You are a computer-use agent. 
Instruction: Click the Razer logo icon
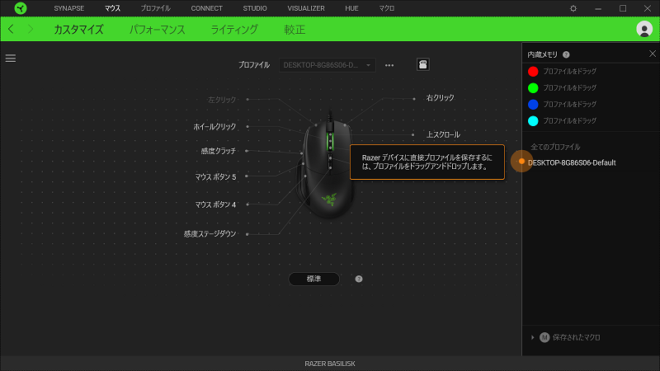click(20, 8)
